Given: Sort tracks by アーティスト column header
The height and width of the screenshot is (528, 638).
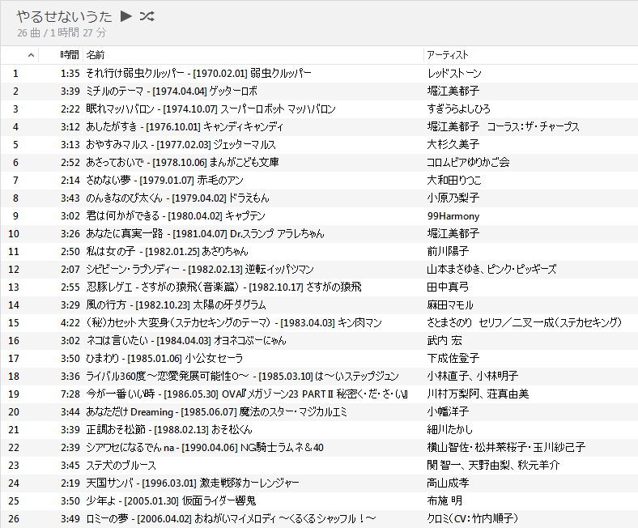Looking at the screenshot, I should [448, 55].
